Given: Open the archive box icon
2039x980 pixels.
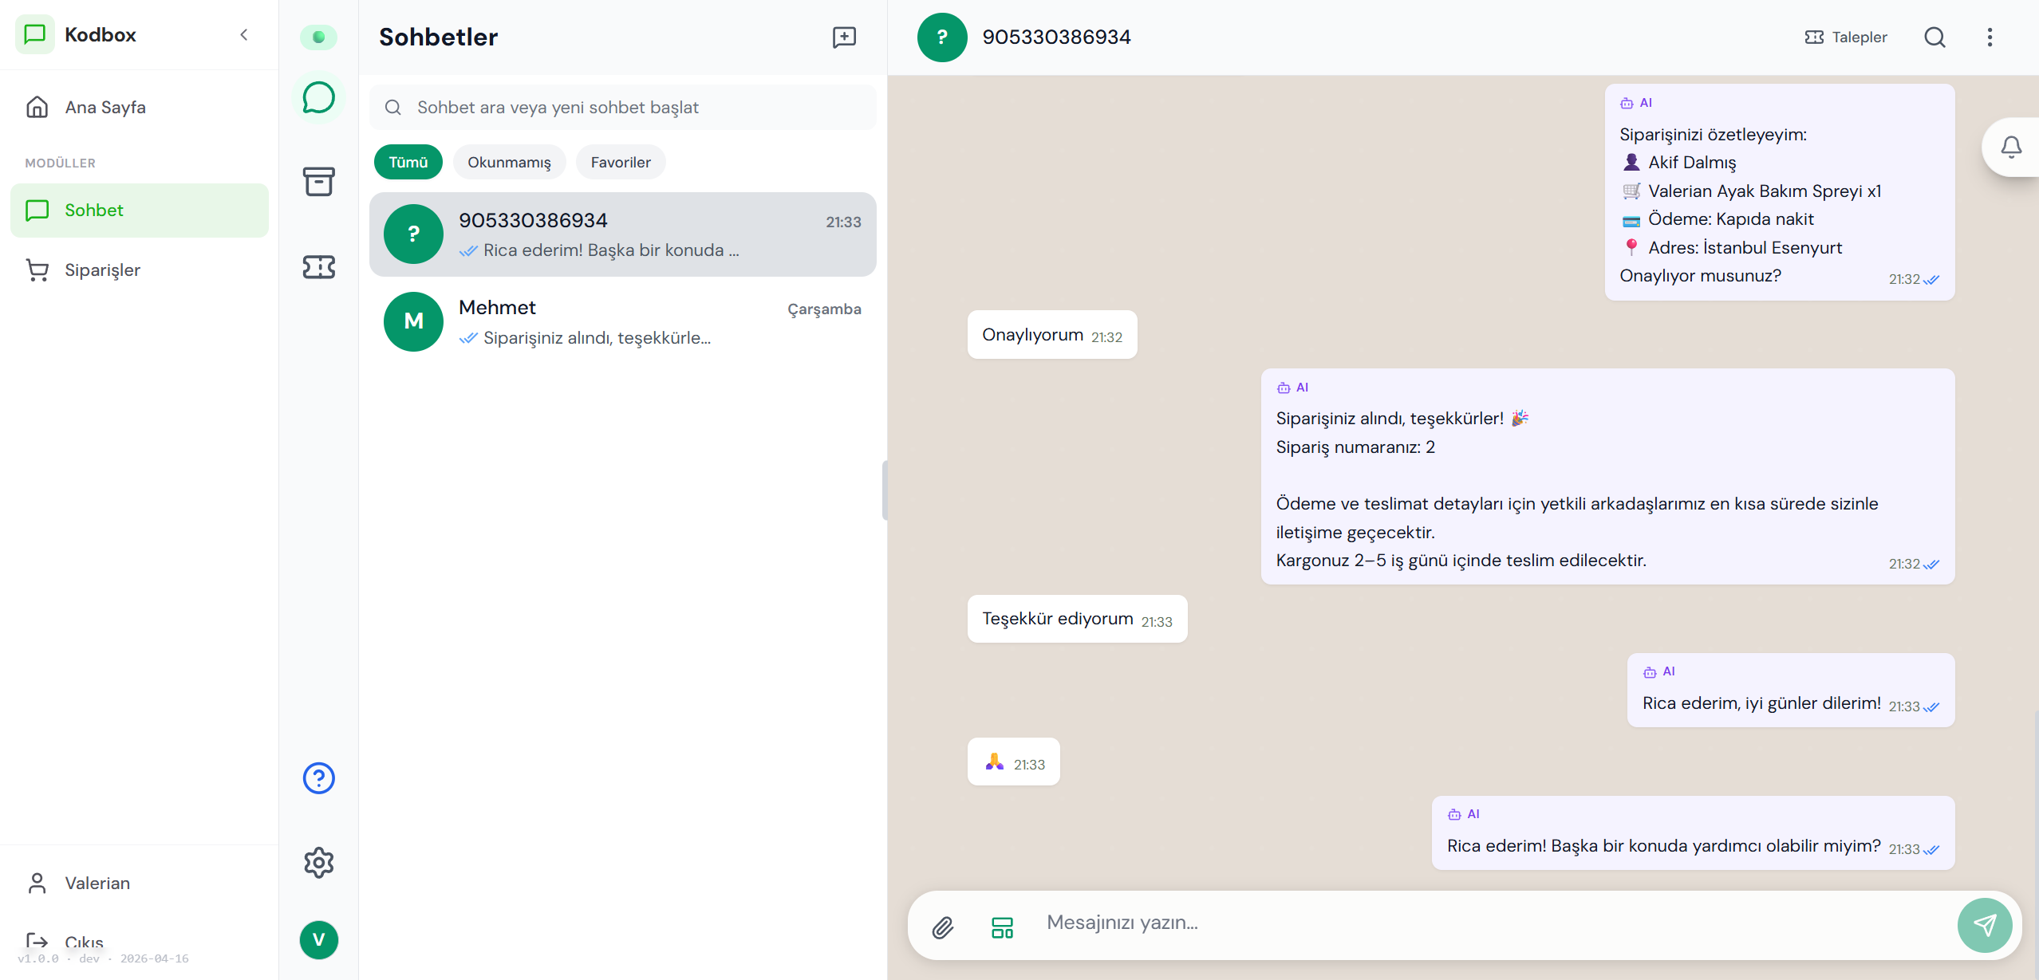Looking at the screenshot, I should pos(318,181).
